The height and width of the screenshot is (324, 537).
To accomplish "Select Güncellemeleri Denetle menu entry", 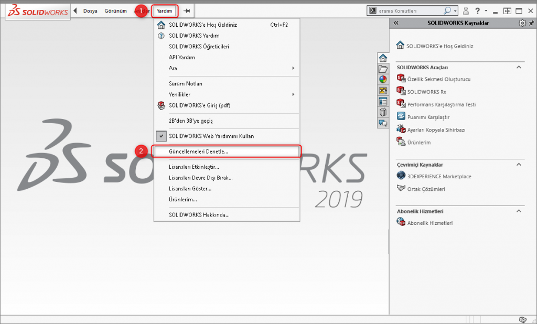I will [199, 151].
